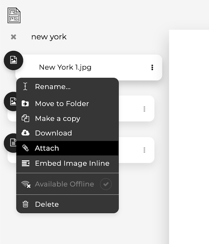
Task: Click the trash can Delete icon
Action: (25, 204)
